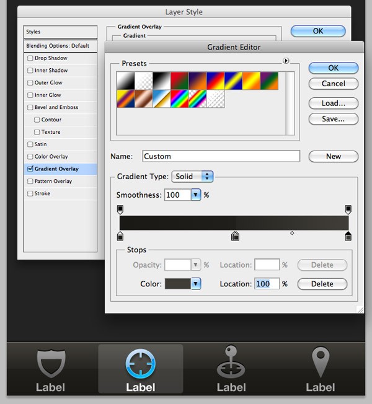The height and width of the screenshot is (404, 372).
Task: Select the left color stop below gradient
Action: pos(120,235)
